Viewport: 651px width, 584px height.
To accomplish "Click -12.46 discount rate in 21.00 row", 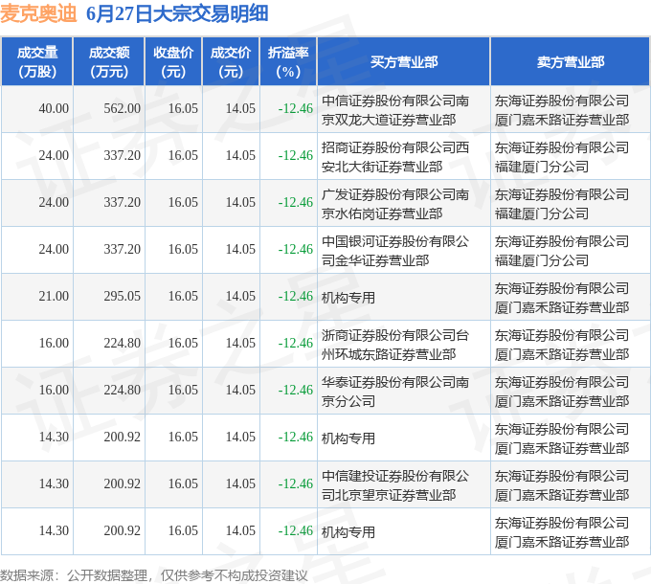I will (x=295, y=297).
